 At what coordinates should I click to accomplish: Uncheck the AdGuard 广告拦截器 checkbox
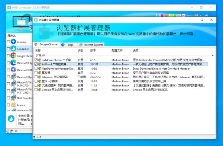click(36, 64)
